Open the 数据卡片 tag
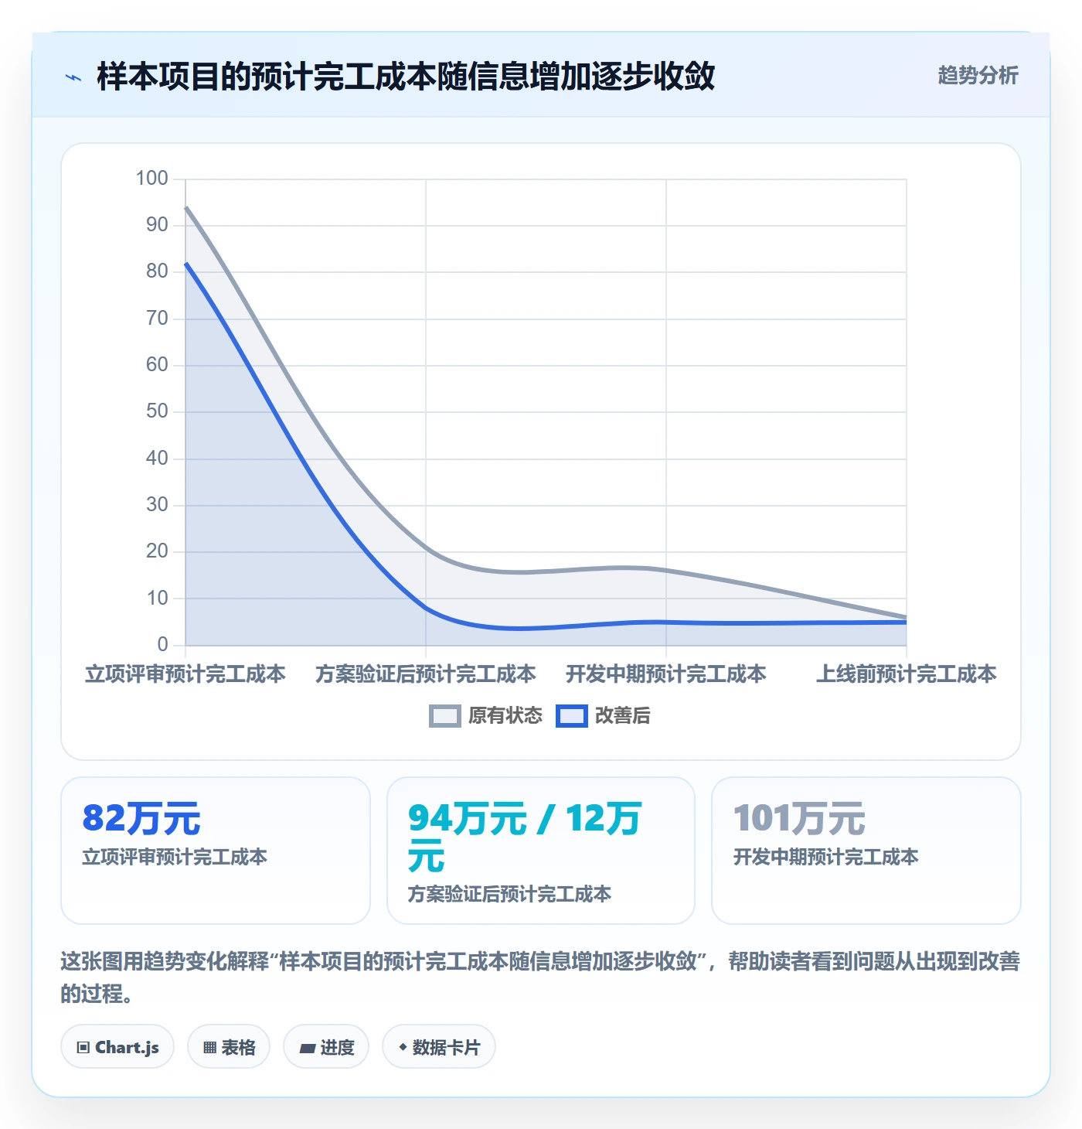This screenshot has width=1082, height=1129. 439,1047
